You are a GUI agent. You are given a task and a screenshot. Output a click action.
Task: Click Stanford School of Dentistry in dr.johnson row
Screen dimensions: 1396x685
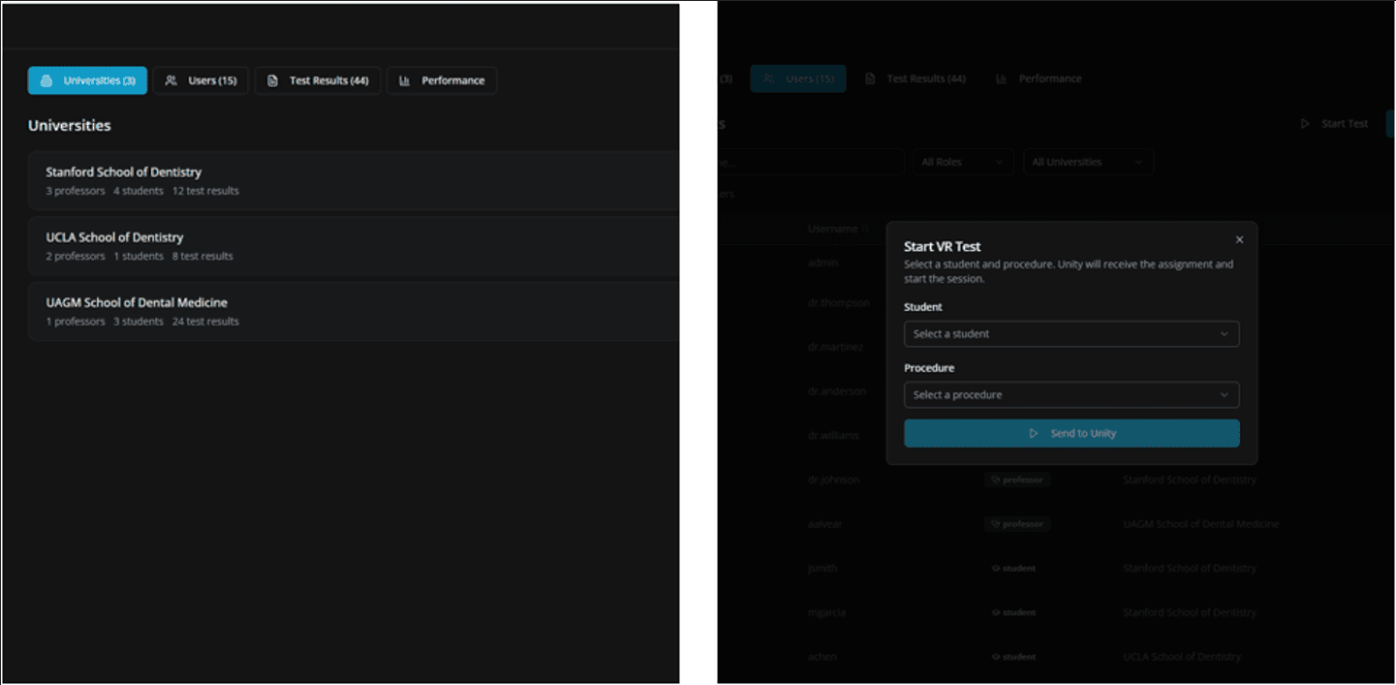point(1190,481)
